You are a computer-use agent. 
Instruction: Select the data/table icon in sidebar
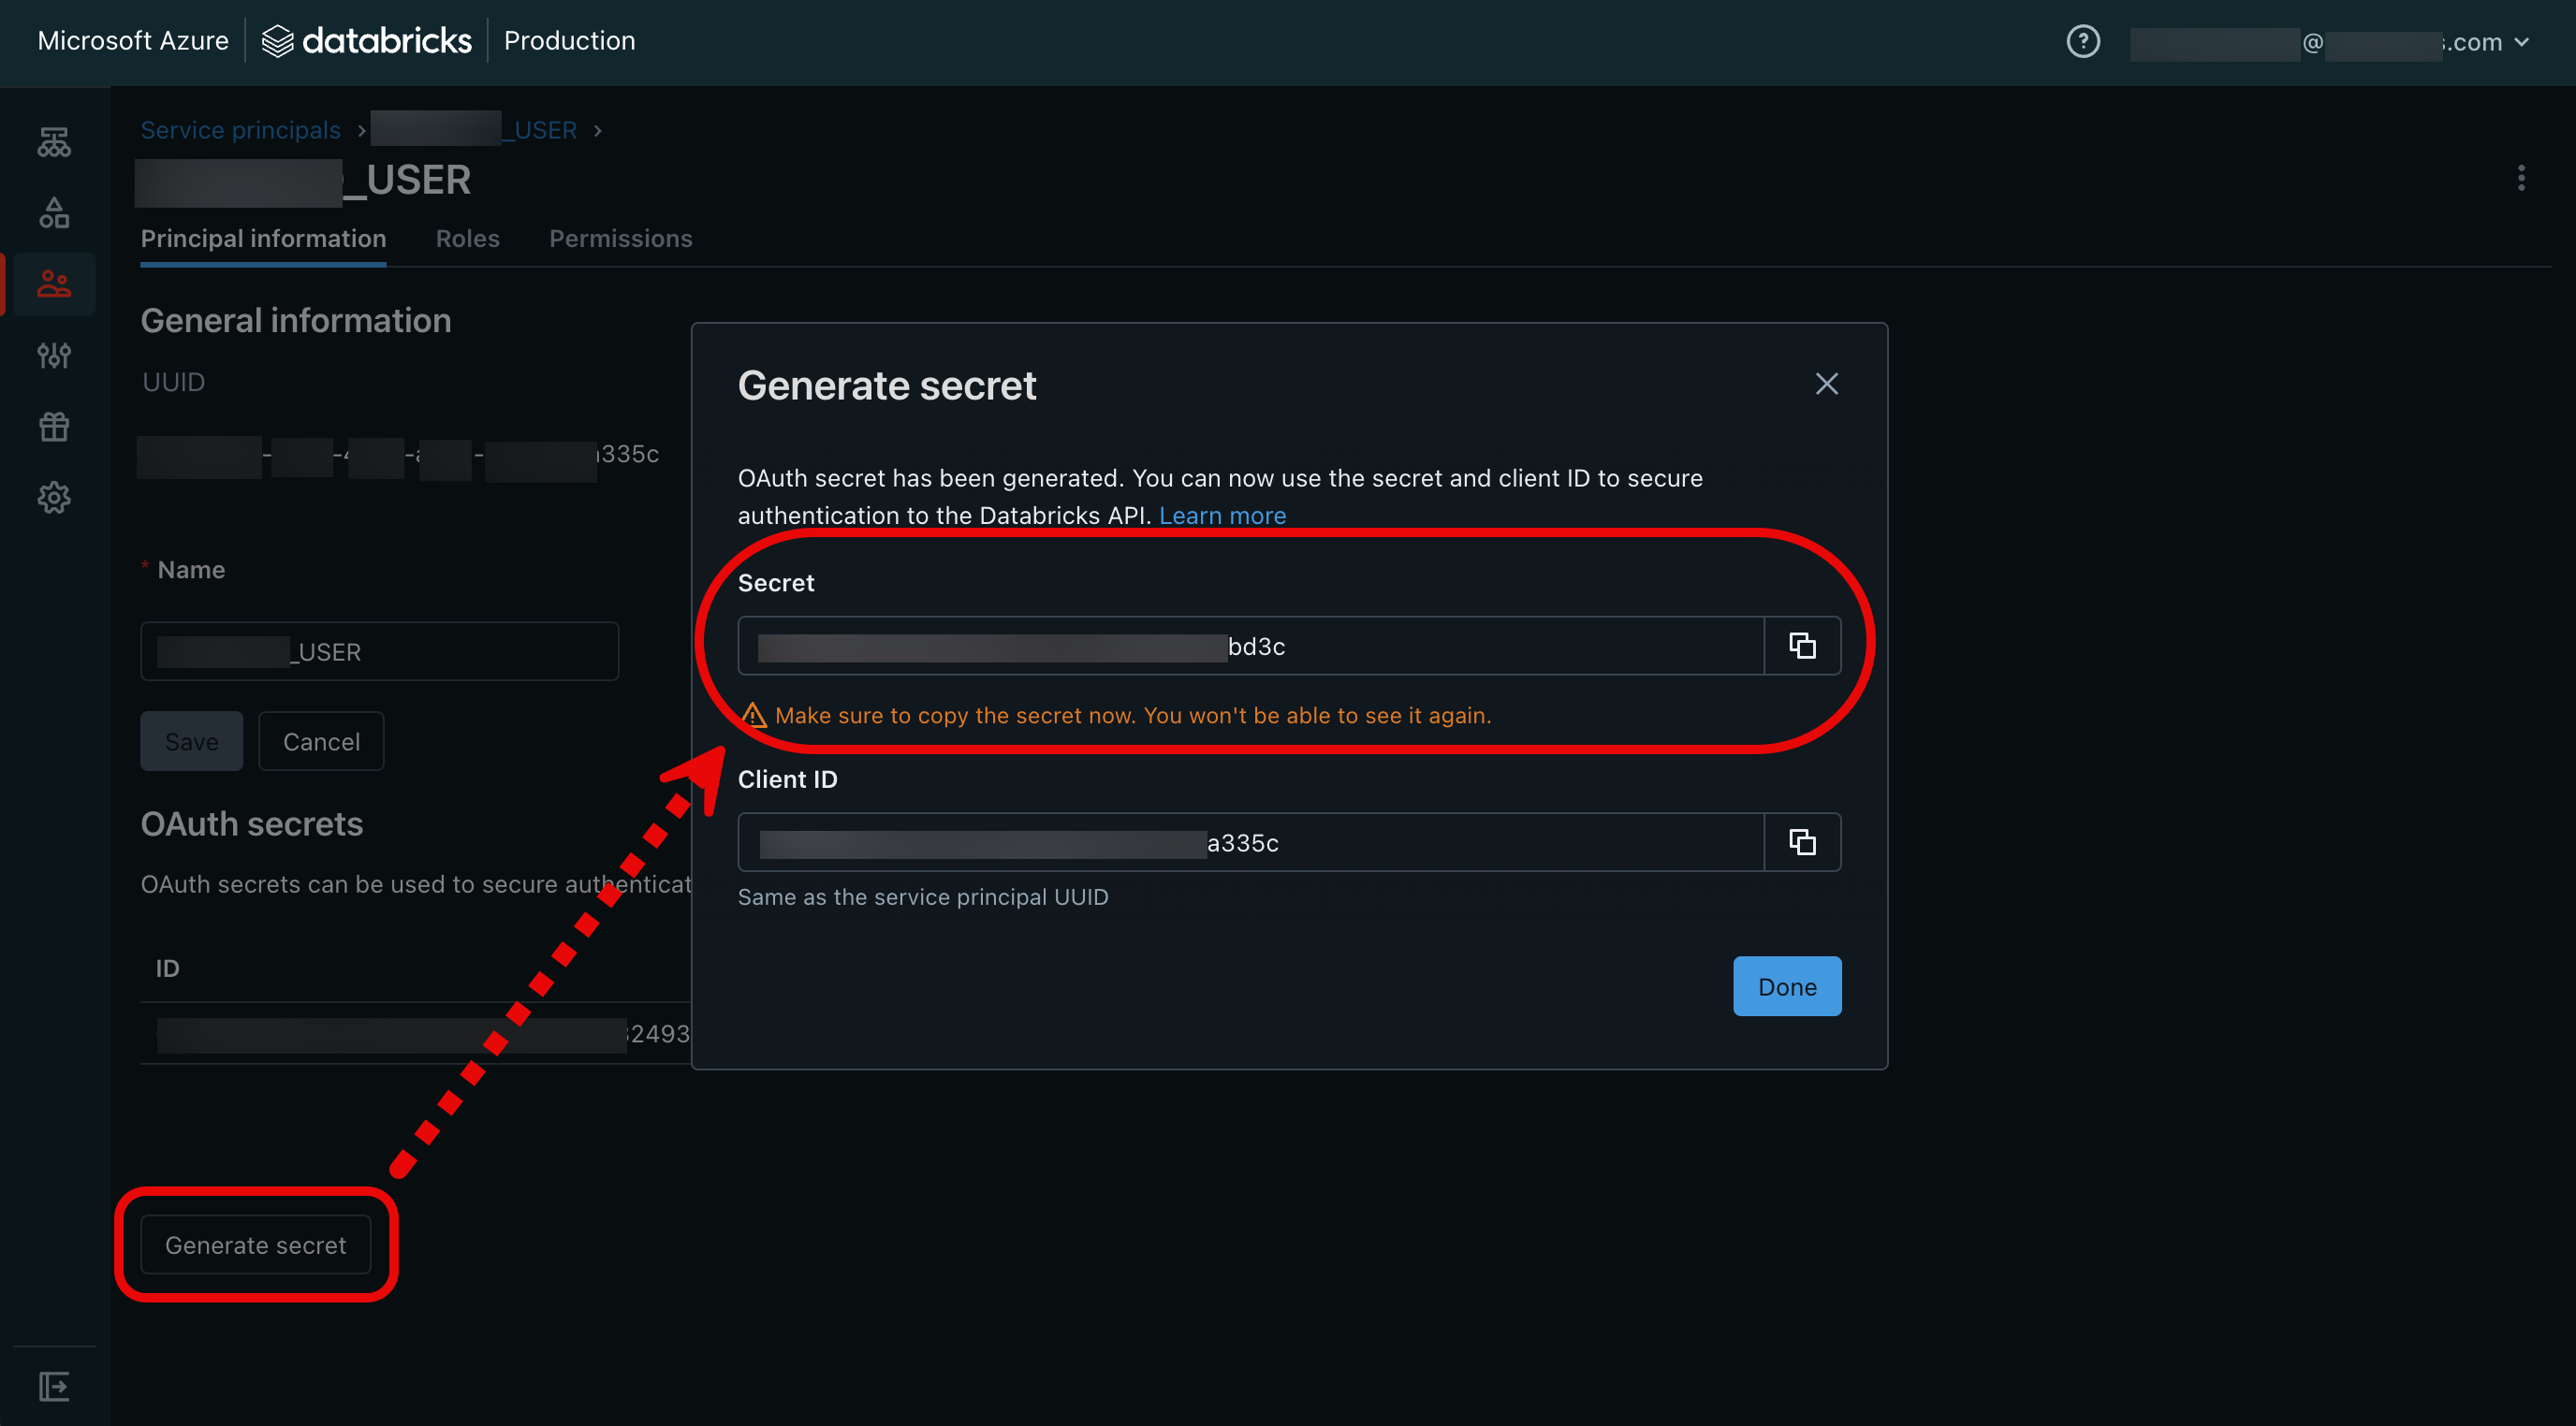coord(52,140)
